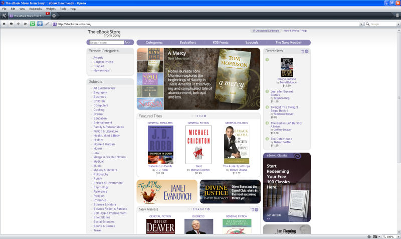Open the Bargain-Priced category link

click(103, 62)
